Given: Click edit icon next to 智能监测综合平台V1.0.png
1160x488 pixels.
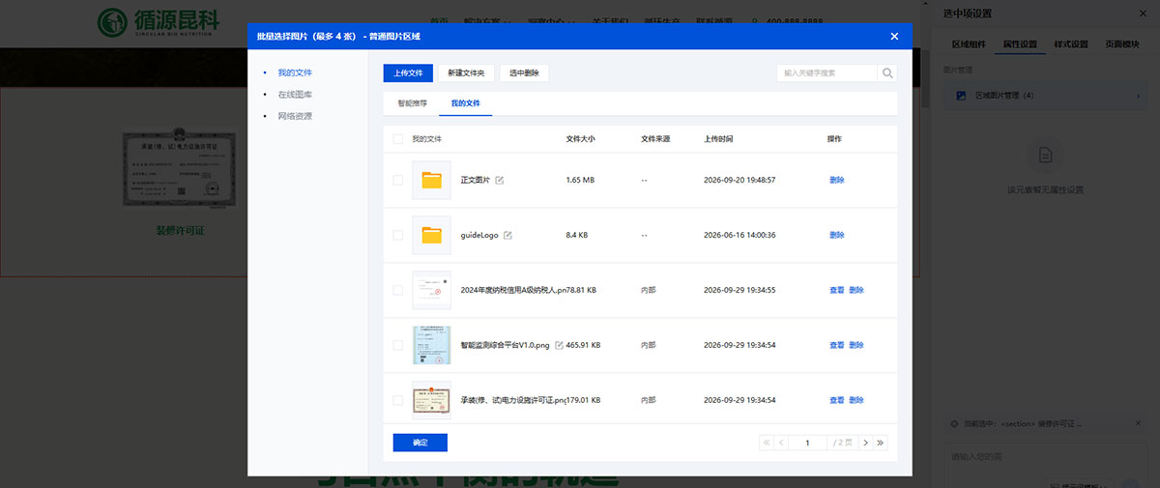Looking at the screenshot, I should point(559,345).
